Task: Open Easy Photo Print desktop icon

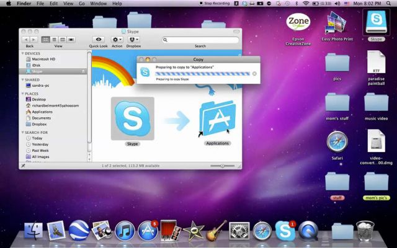Action: (x=337, y=23)
